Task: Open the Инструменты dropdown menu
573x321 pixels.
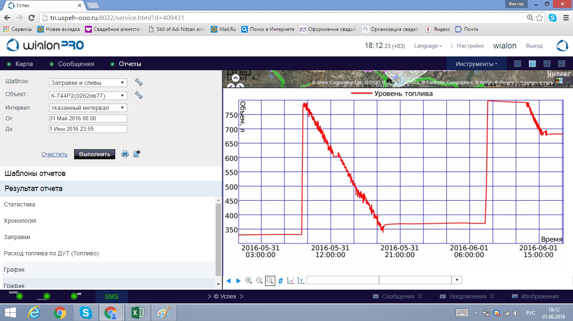Action: (x=476, y=64)
